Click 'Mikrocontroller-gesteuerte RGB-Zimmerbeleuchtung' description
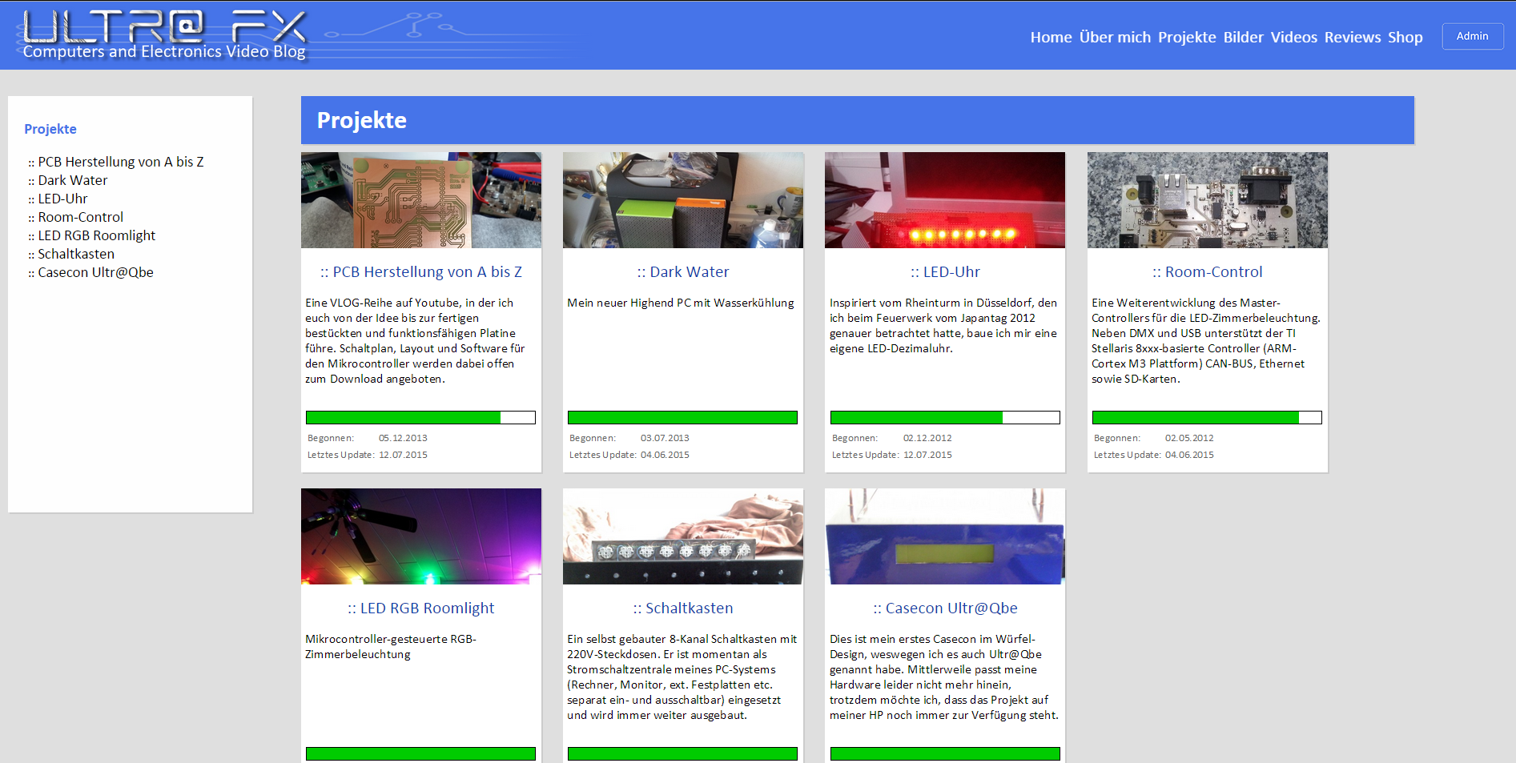1516x763 pixels. coord(391,646)
